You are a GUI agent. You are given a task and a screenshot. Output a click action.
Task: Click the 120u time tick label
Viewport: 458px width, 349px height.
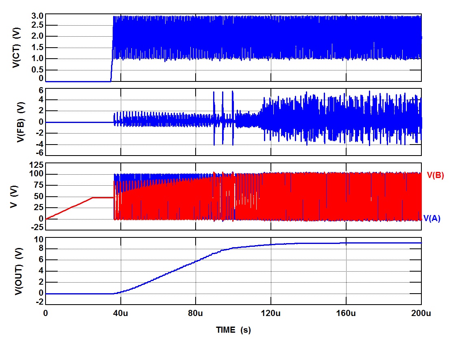[x=271, y=313]
